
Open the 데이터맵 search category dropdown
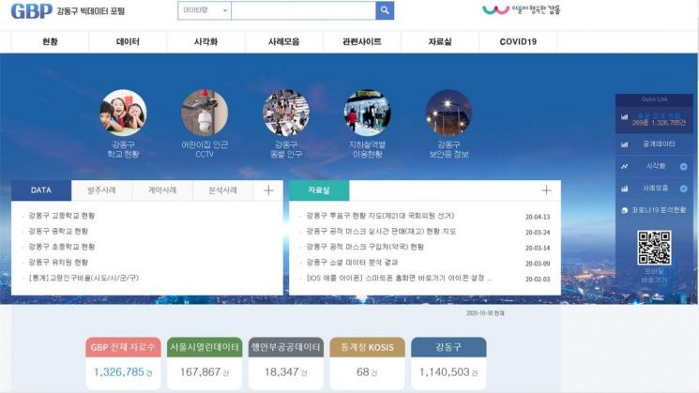[204, 11]
